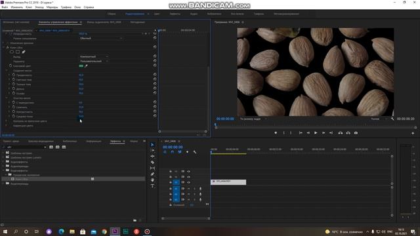420x236 pixels.
Task: Pick the key color eyedropper
Action: [86, 66]
